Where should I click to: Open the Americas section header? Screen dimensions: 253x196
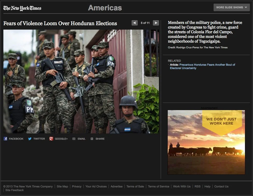click(105, 8)
